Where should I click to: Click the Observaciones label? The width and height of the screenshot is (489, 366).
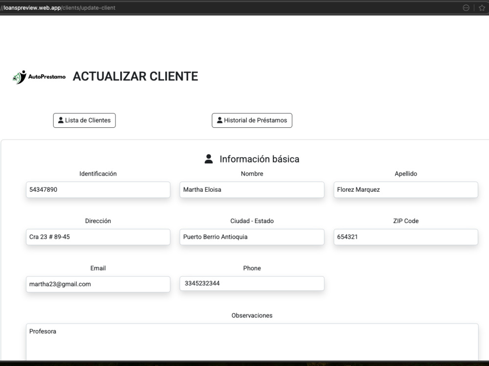252,316
